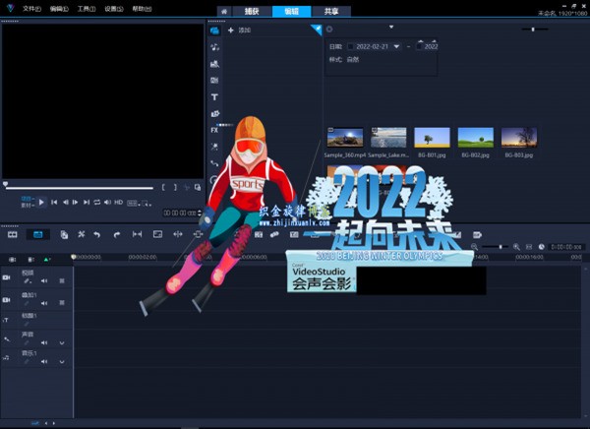Screen dimensions: 590x429
Task: Toggle repeat playback in preview panel
Action: [97, 202]
